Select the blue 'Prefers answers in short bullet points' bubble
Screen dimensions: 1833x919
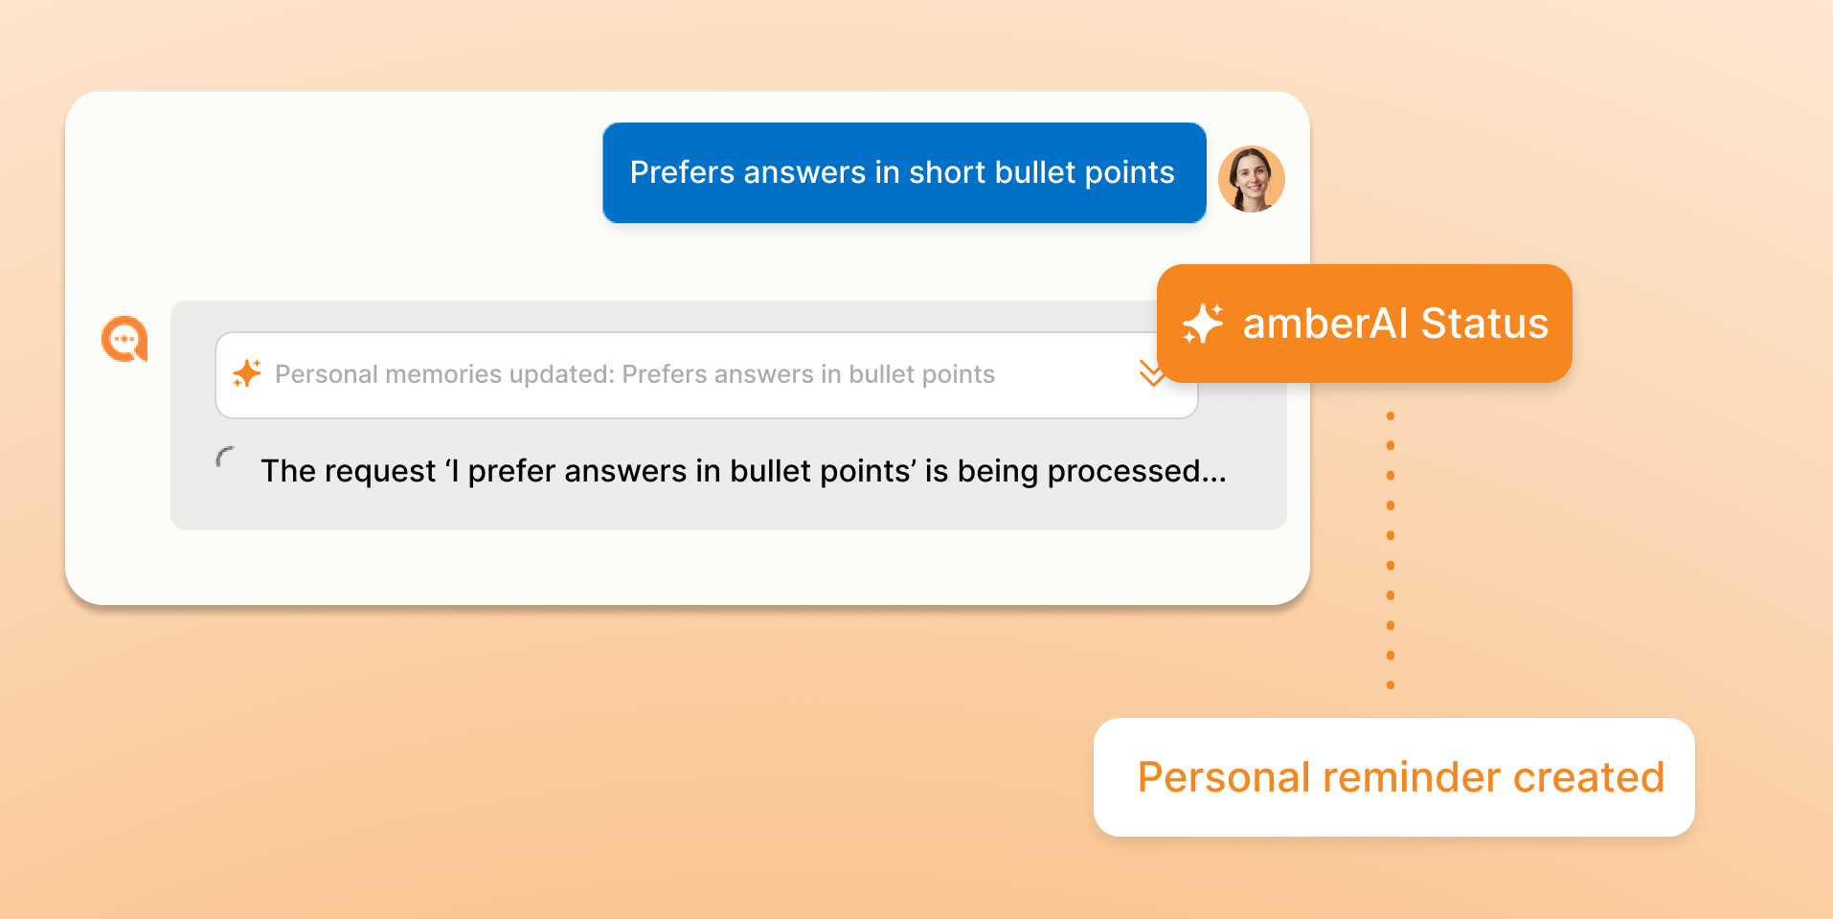pos(904,172)
